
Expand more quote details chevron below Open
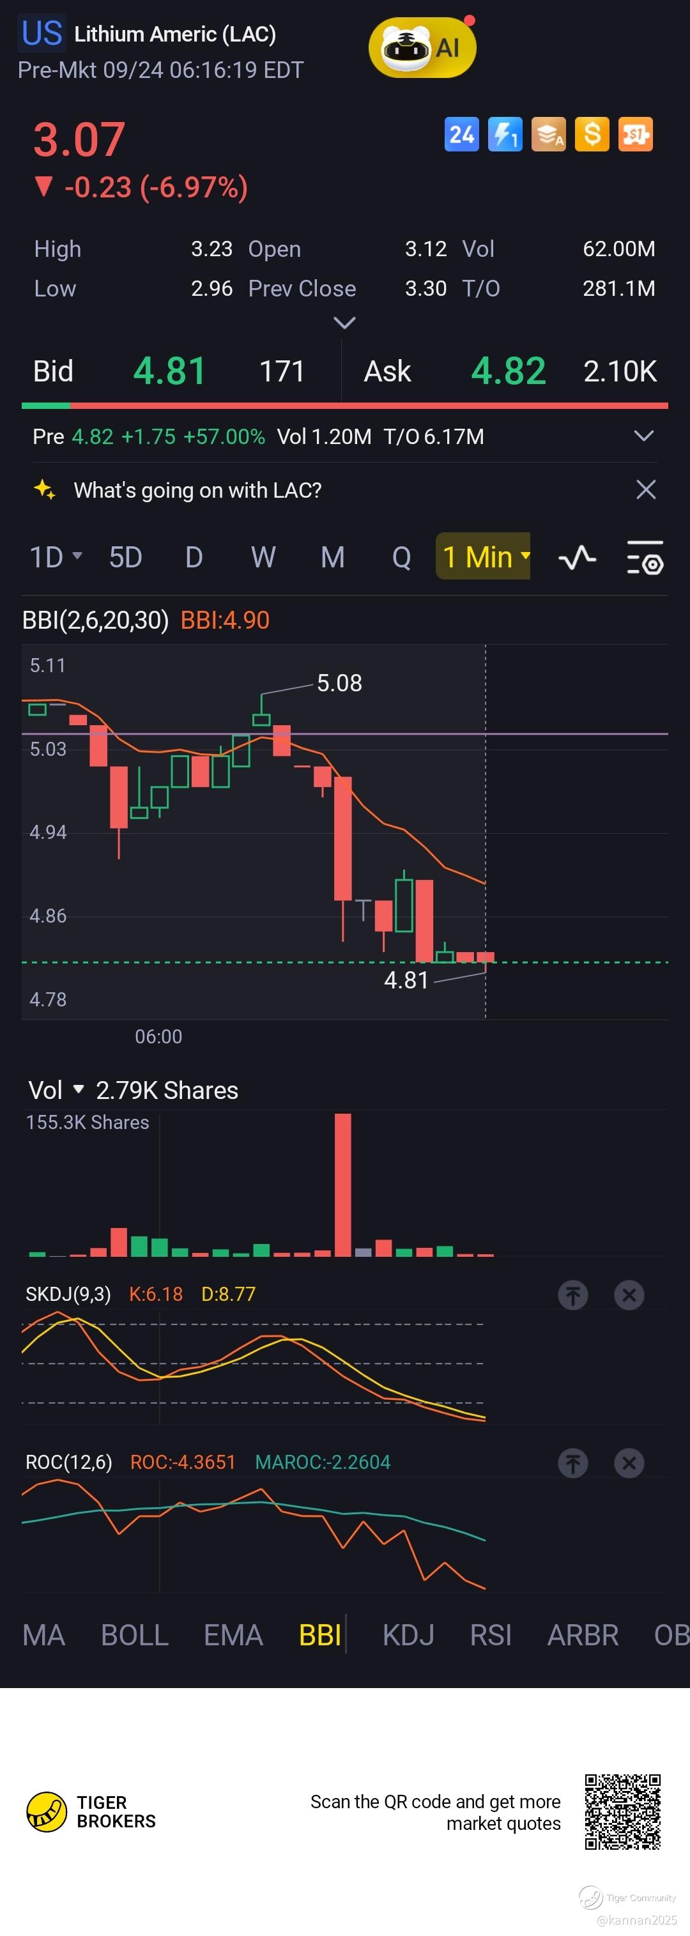pos(344,323)
